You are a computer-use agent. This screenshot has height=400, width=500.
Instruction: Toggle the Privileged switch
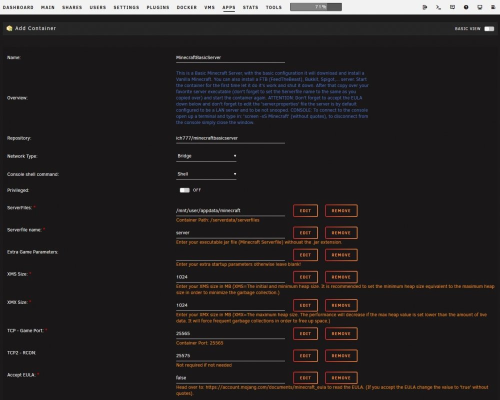(x=184, y=190)
